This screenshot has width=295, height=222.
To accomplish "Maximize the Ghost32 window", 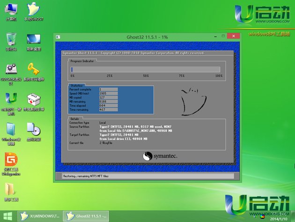I will tap(223, 36).
